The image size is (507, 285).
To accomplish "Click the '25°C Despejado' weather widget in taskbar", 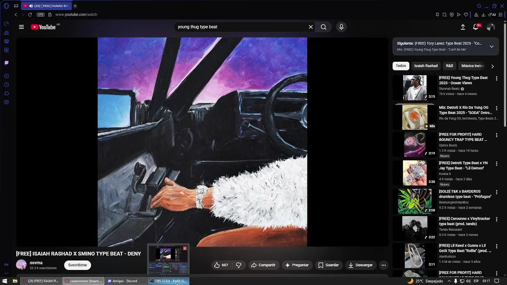I will [x=425, y=281].
